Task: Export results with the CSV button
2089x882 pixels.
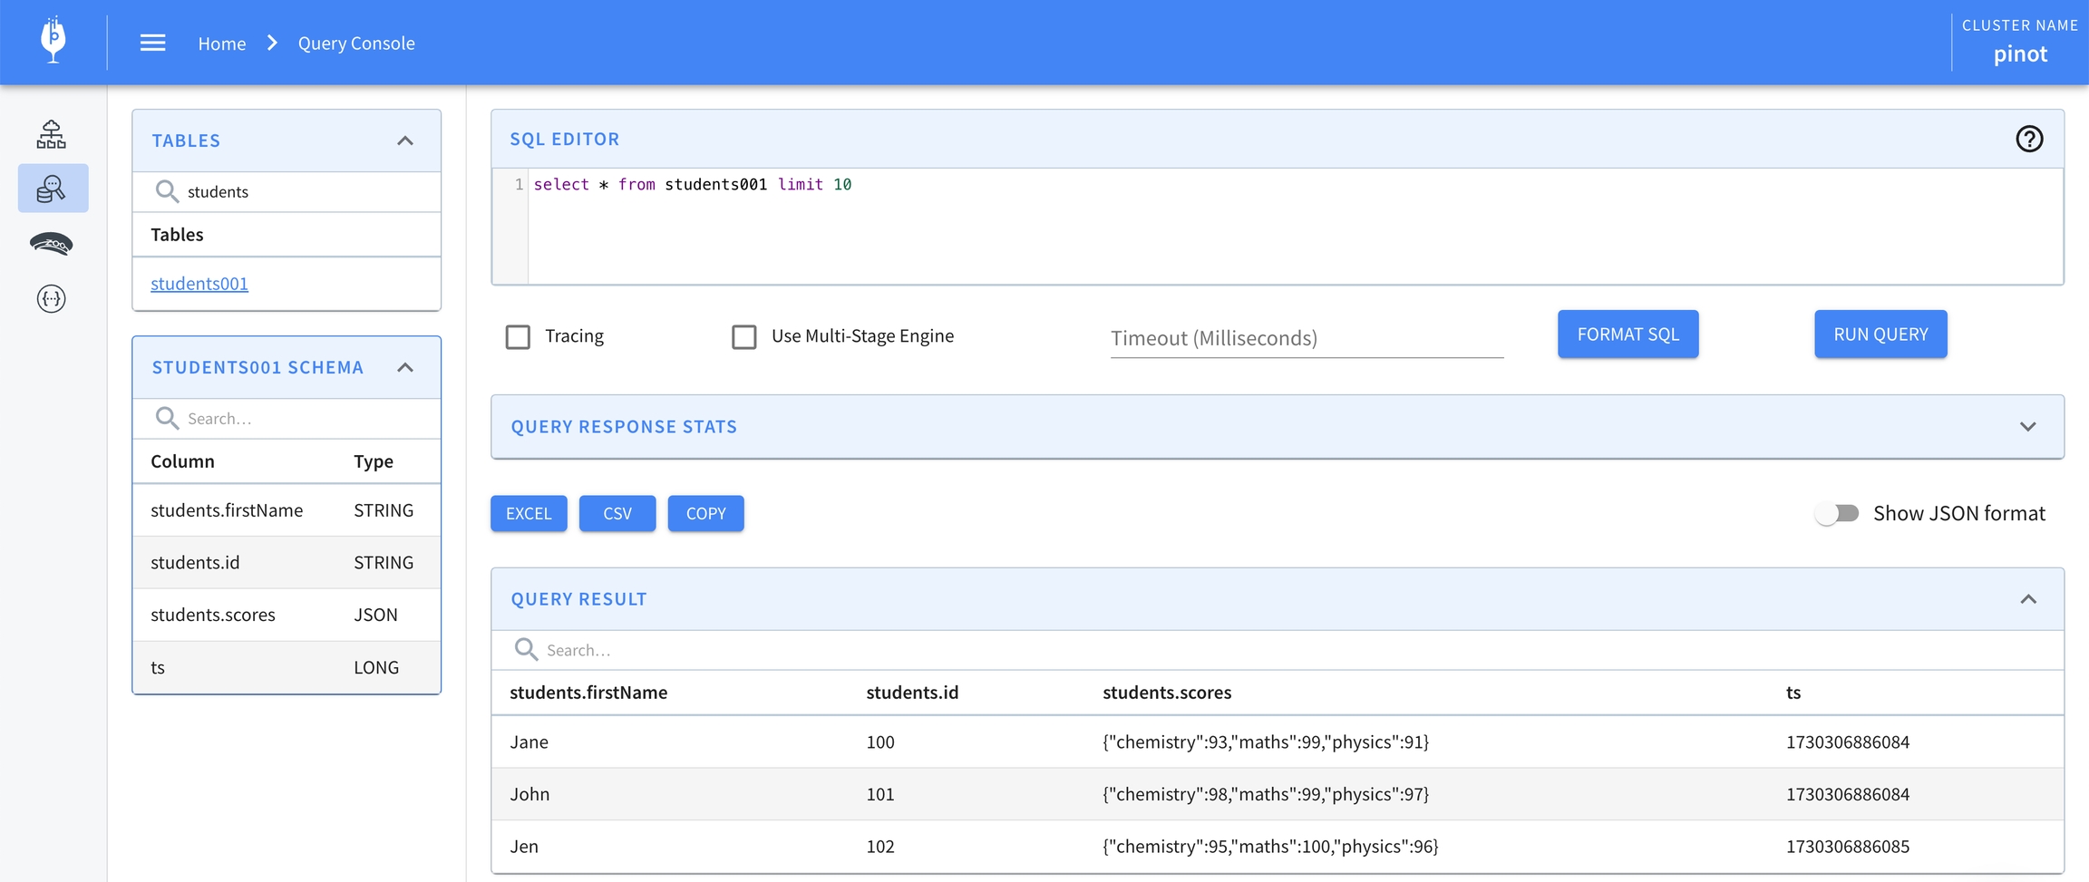Action: point(617,513)
